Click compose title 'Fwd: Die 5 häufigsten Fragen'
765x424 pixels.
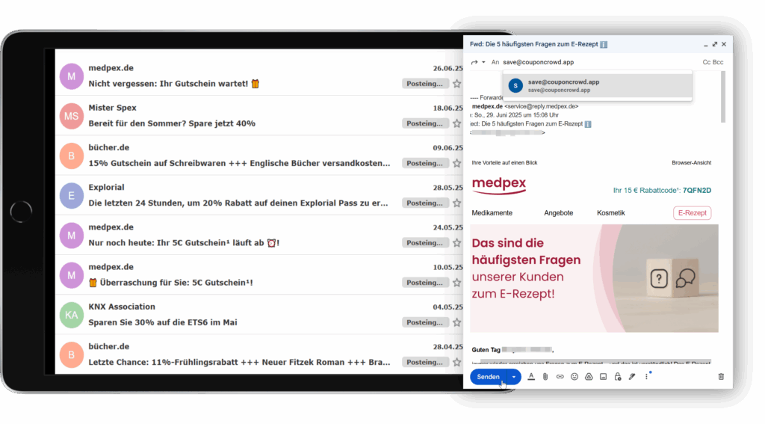click(x=538, y=44)
